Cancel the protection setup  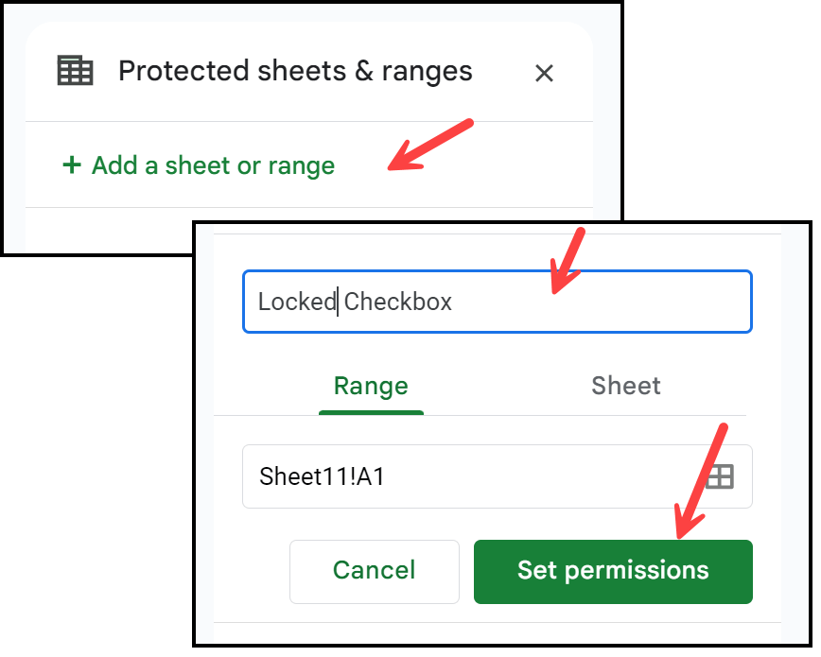(x=375, y=572)
